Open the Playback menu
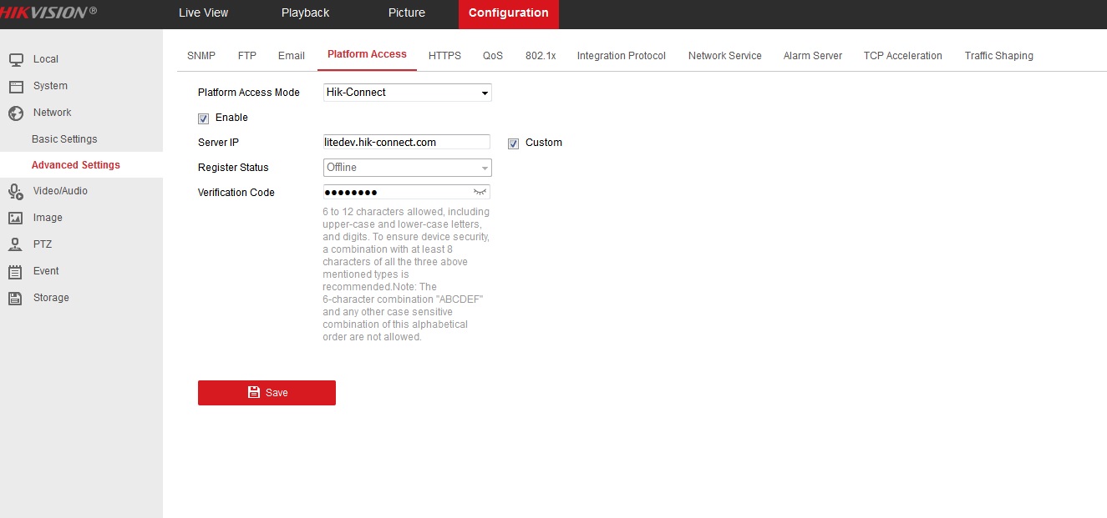1107x518 pixels. click(x=305, y=13)
